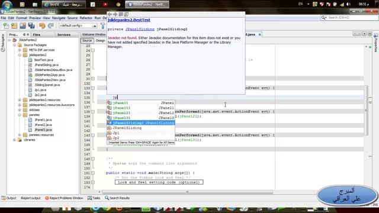Open the Navigate menu
This screenshot has width=379, height=213.
pyautogui.click(x=59, y=18)
